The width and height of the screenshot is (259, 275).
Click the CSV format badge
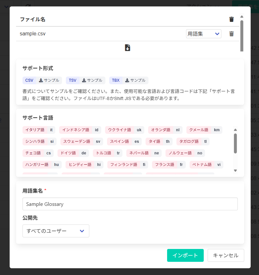29,80
